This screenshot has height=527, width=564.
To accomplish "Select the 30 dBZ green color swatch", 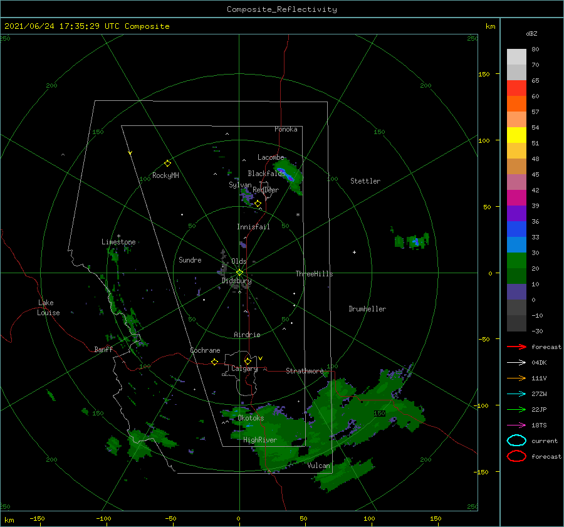I will (x=516, y=260).
